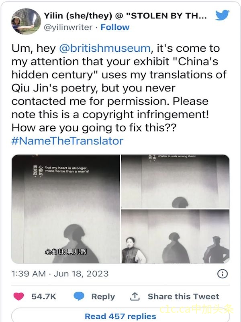Follow the @yilinwriter account
This screenshot has height=322, width=241.
pos(115,27)
